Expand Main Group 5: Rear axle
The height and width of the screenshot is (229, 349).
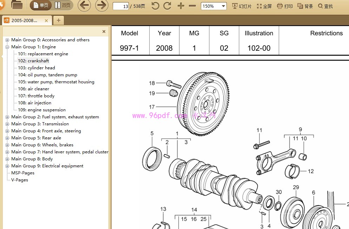click(7, 138)
